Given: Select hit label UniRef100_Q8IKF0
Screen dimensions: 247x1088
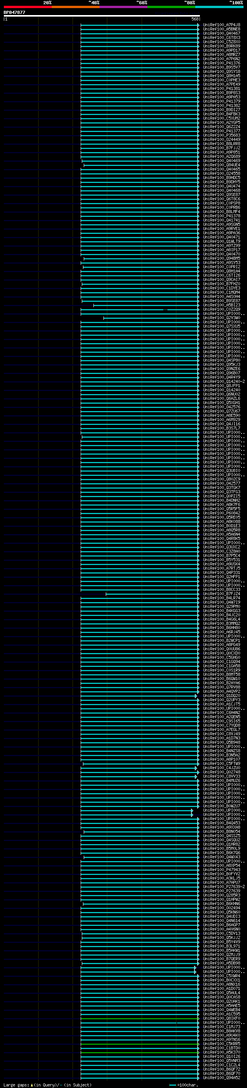Looking at the screenshot, I should [221, 1019].
